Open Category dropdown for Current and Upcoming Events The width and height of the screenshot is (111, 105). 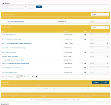tap(100, 14)
